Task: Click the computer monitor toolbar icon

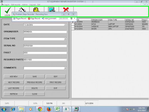Action: 51,10
